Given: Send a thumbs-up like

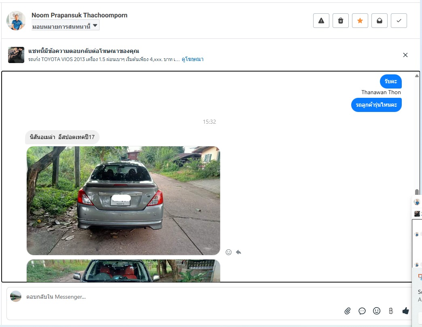Looking at the screenshot, I should [x=405, y=311].
